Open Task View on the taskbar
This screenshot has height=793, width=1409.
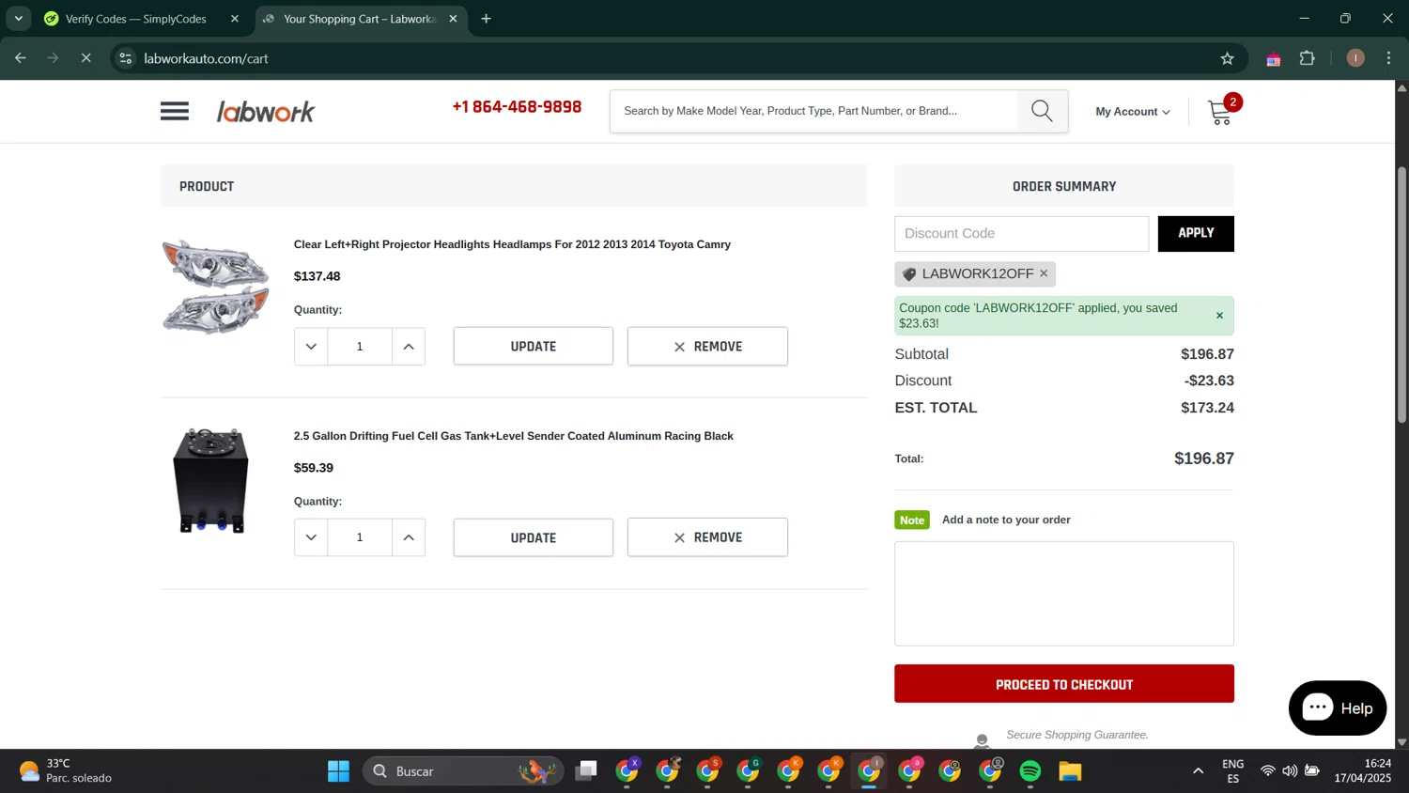(587, 771)
